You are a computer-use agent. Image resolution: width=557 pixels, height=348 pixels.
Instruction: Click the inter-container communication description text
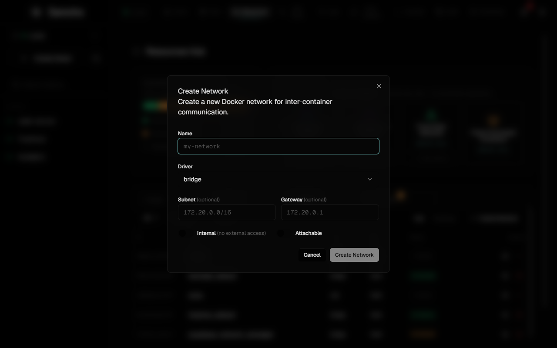coord(255,107)
